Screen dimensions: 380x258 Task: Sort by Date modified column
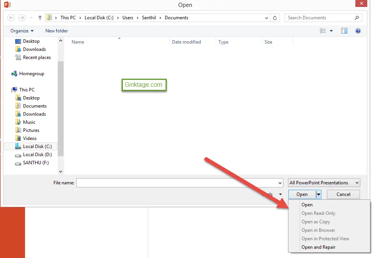186,42
